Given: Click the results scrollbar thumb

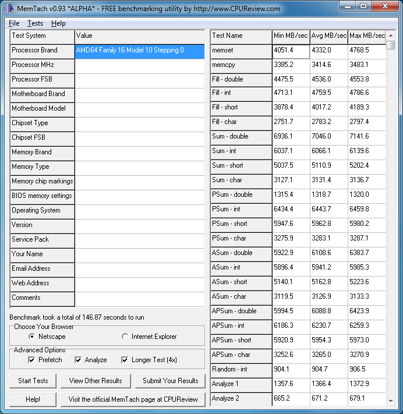Looking at the screenshot, I should click(x=391, y=45).
